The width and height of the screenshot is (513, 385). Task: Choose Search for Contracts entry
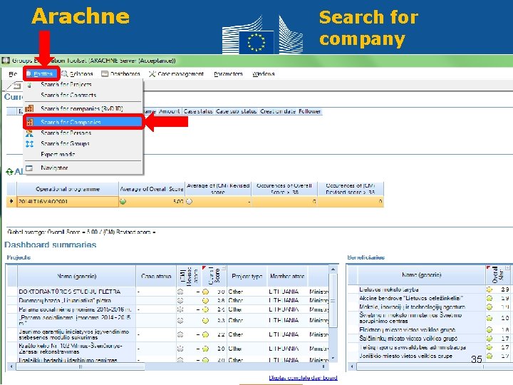(x=84, y=95)
